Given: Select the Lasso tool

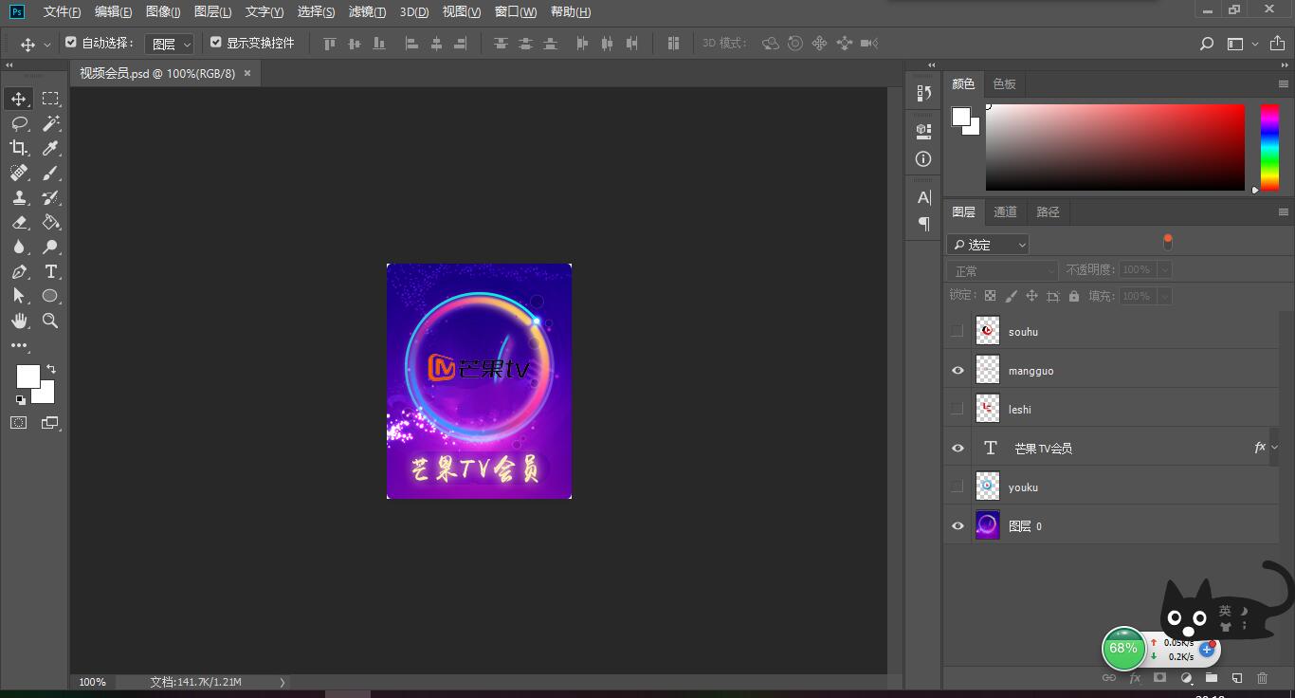Looking at the screenshot, I should (19, 123).
